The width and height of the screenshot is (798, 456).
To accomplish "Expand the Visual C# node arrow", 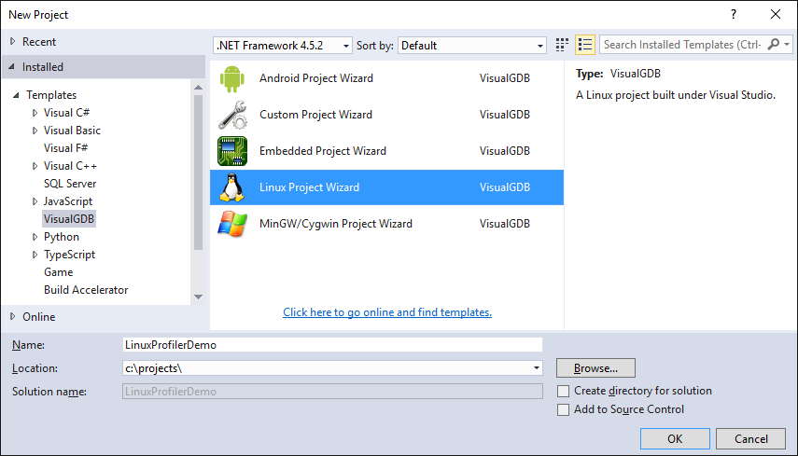I will pos(35,113).
